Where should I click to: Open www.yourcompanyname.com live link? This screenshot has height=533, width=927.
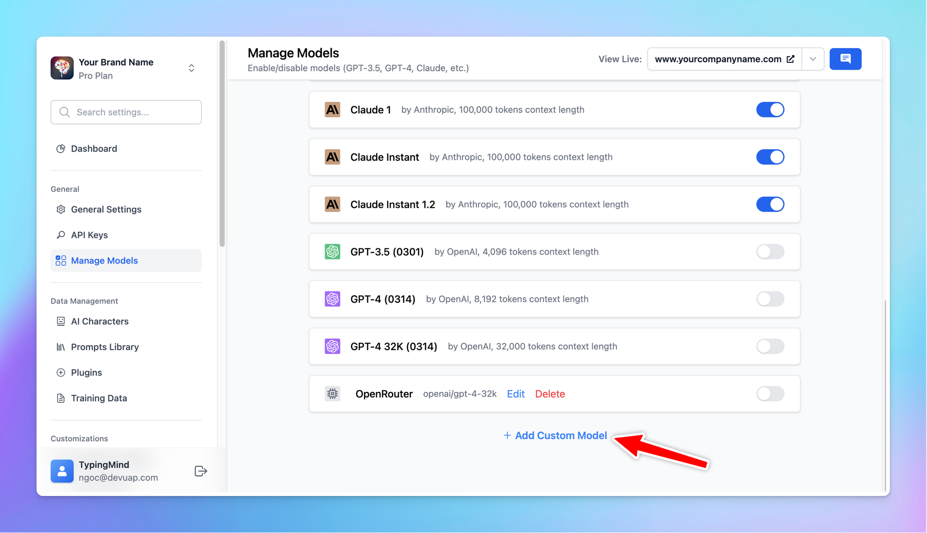coord(725,59)
